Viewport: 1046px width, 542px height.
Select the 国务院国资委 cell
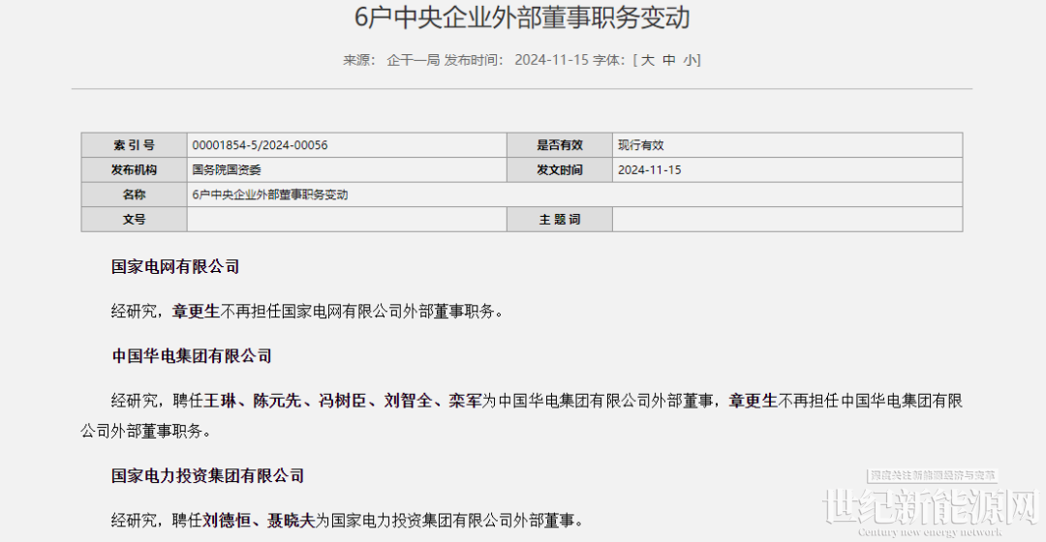click(347, 170)
